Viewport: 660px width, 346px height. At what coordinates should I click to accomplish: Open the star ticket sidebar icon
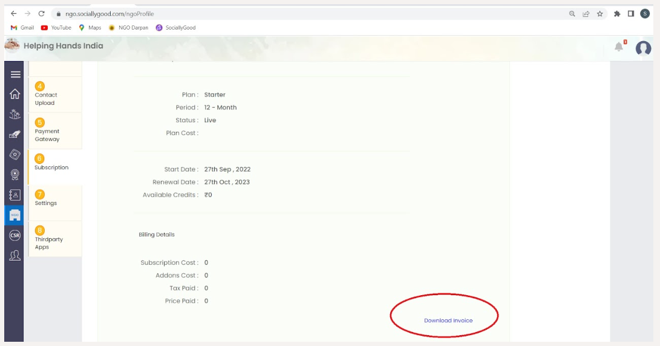(15, 154)
